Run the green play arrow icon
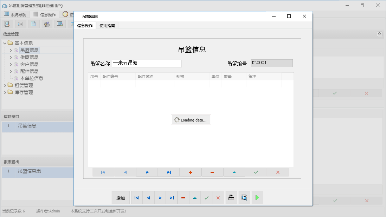 257,198
